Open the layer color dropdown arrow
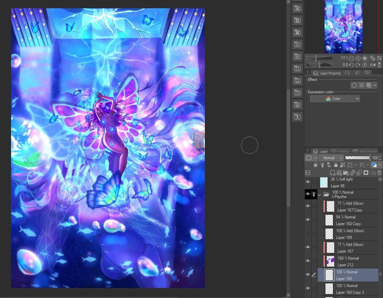Viewport: 383px width, 298px height. (380, 165)
